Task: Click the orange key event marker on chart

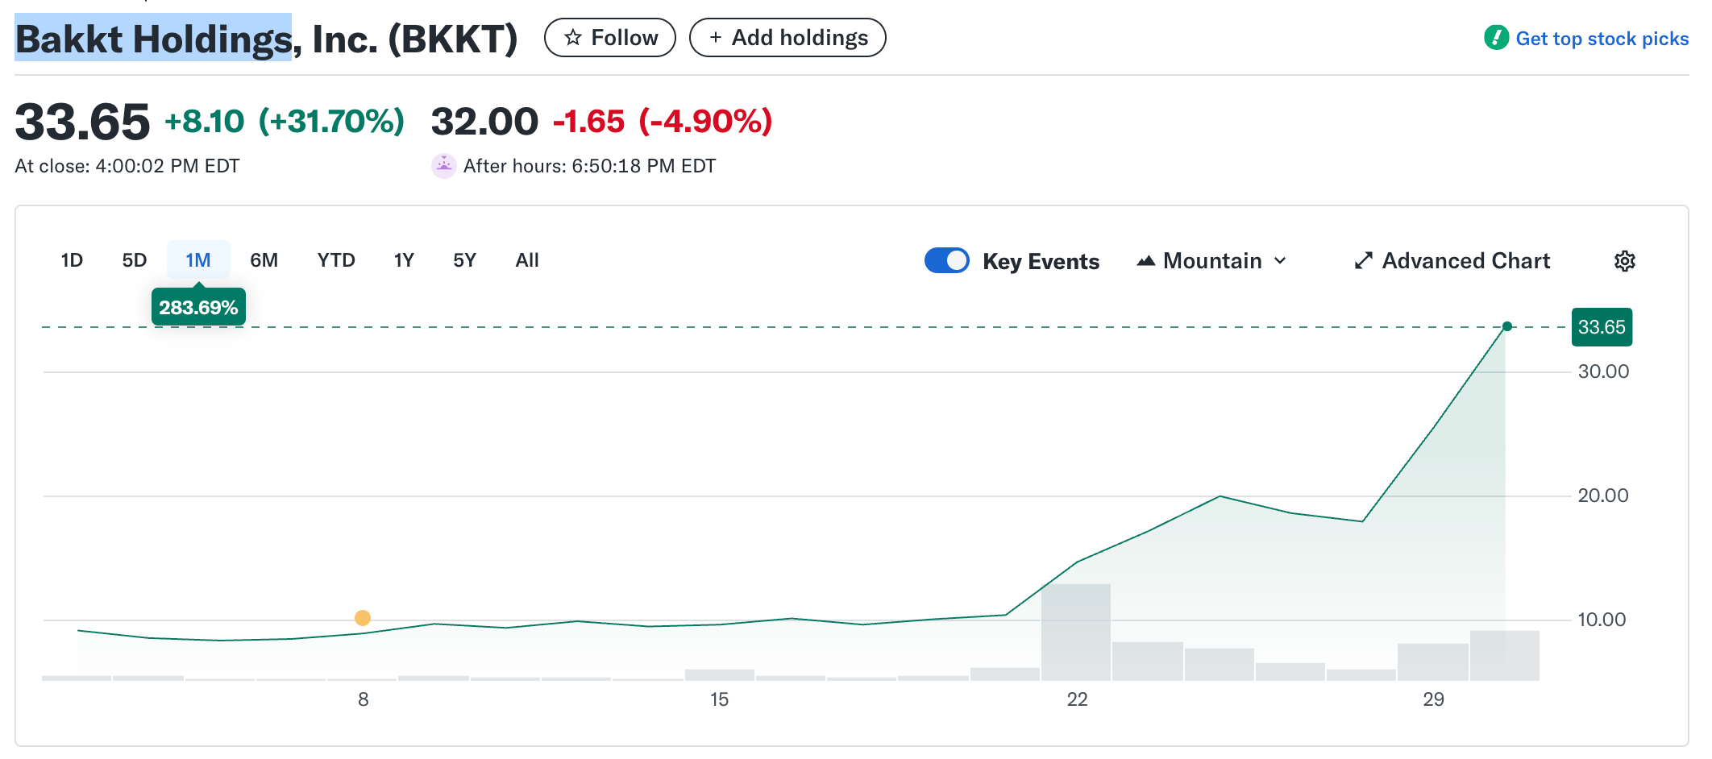Action: click(x=363, y=618)
